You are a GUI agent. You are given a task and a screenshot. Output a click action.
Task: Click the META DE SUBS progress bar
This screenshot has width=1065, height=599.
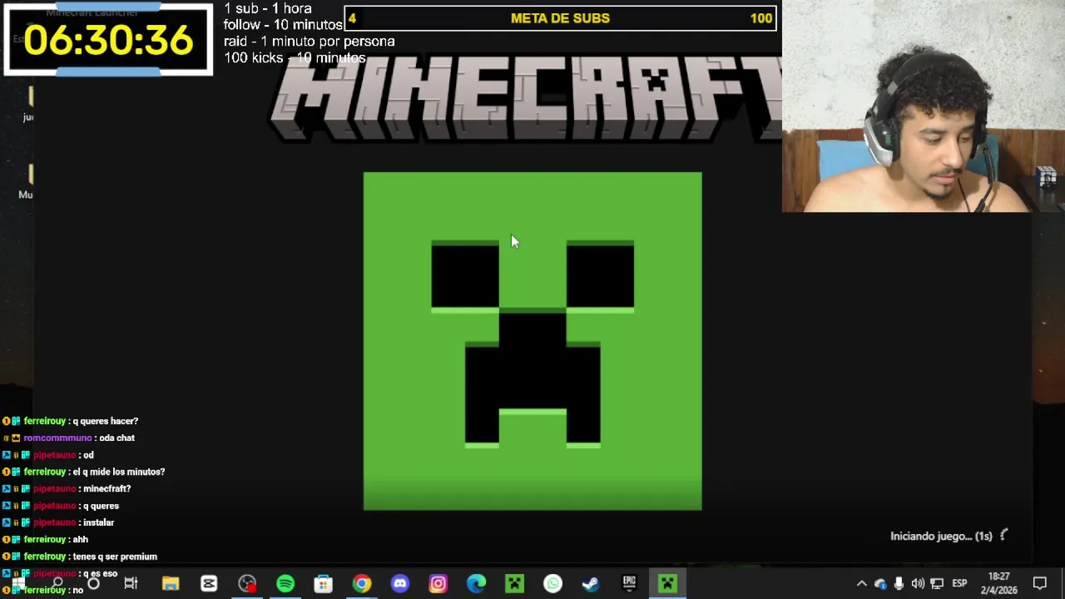pyautogui.click(x=560, y=18)
